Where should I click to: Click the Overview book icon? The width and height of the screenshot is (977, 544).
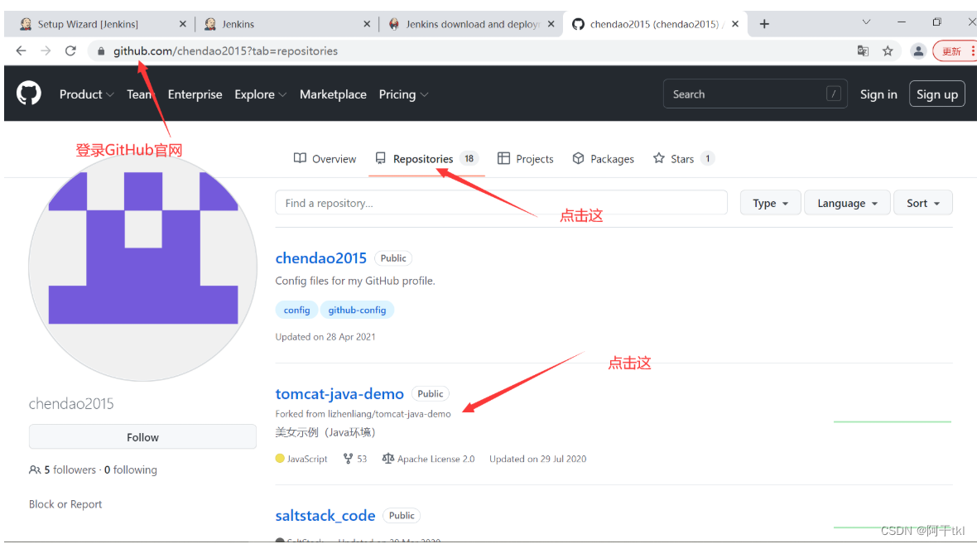(300, 158)
